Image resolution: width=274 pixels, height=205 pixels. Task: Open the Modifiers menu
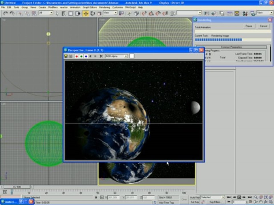point(53,7)
